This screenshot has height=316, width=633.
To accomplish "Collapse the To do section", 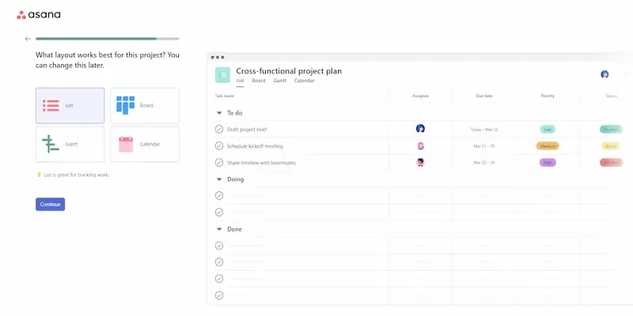I will [219, 113].
